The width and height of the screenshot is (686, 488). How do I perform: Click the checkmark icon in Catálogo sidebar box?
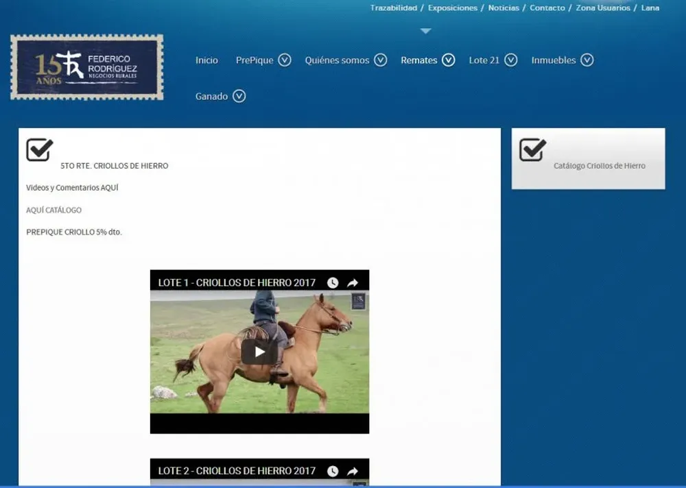coord(532,149)
